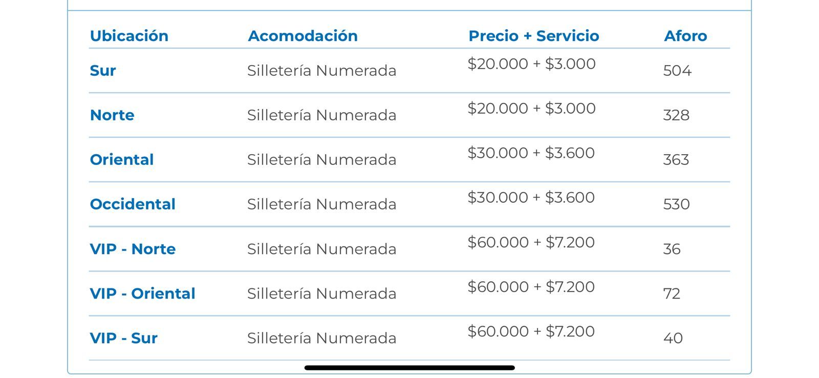Choose the VIP - Oriental zone
819x378 pixels.
tap(143, 293)
